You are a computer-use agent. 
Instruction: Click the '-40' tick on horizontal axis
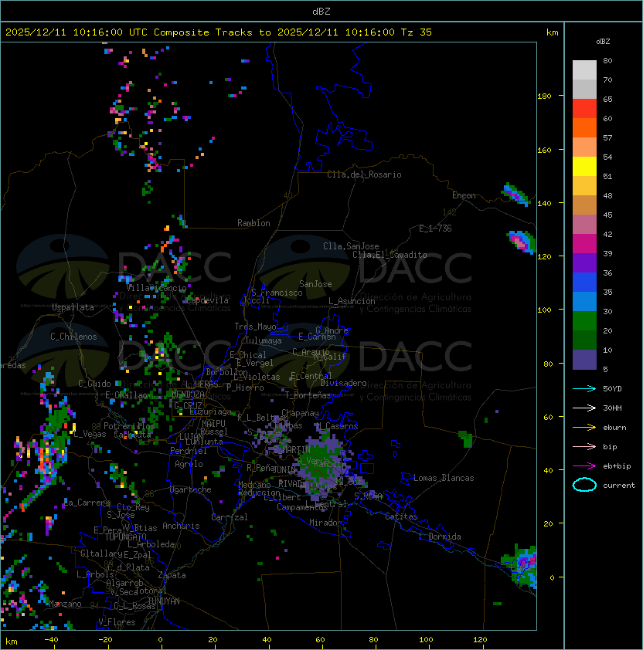coord(52,640)
